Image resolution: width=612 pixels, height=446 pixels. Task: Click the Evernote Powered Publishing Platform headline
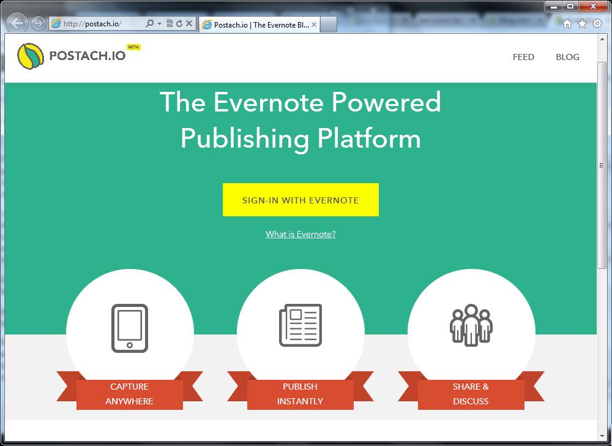click(300, 119)
